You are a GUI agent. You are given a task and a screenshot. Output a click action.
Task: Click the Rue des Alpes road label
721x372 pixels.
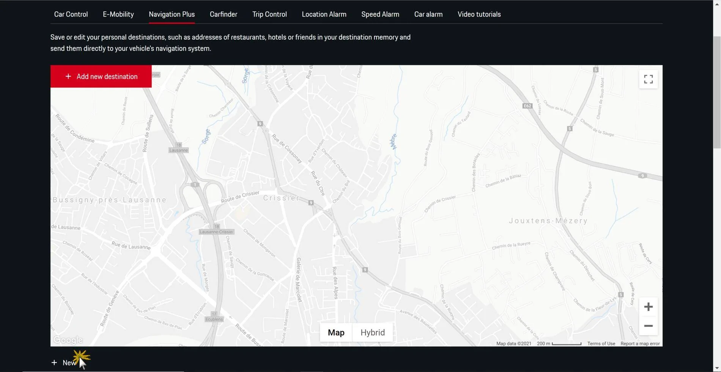pos(335,283)
